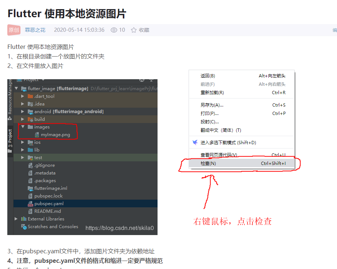Expand External Libraries arrow
This screenshot has width=337, height=269.
click(x=16, y=219)
